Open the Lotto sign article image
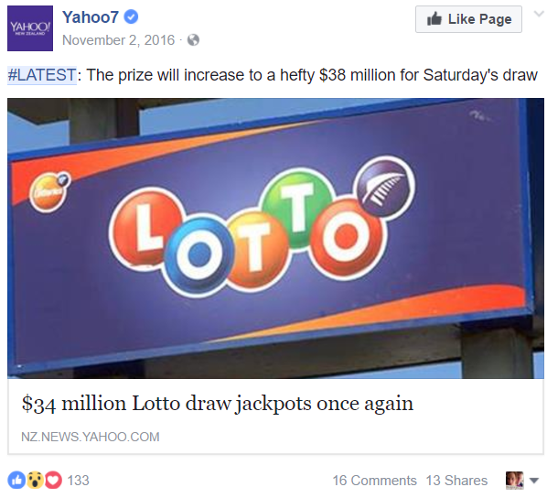The height and width of the screenshot is (498, 547). click(x=275, y=238)
